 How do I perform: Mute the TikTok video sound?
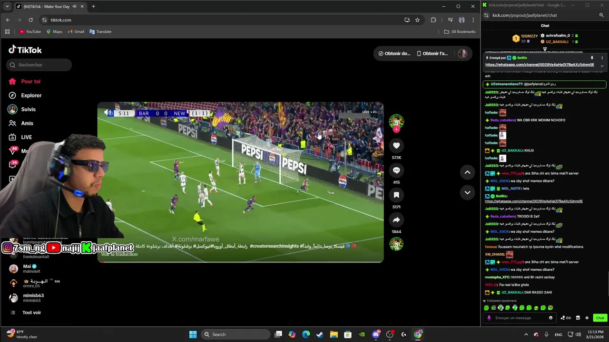coord(109,113)
